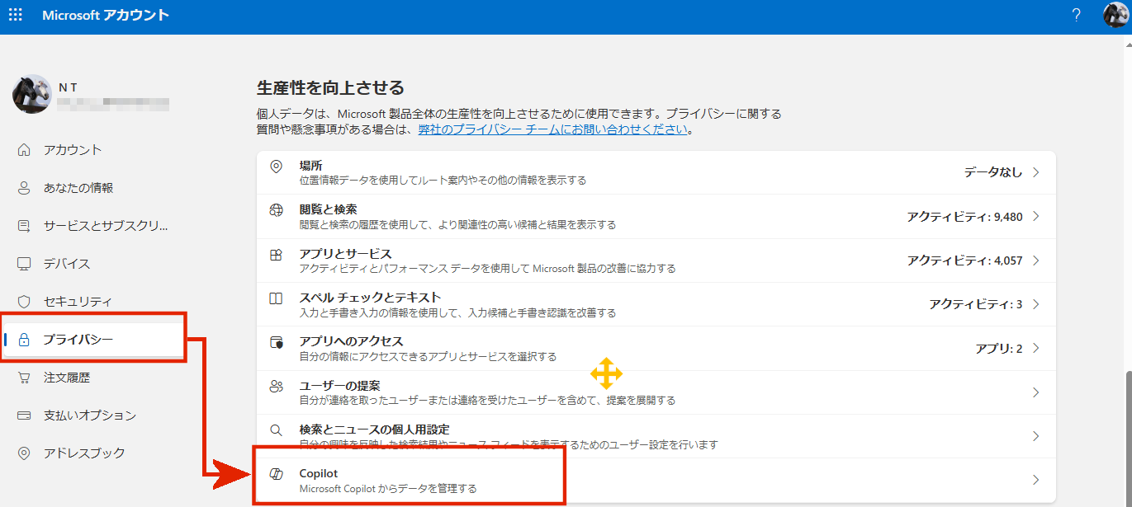Expand the Copilot row chevron
Image resolution: width=1132 pixels, height=507 pixels.
(x=1035, y=480)
